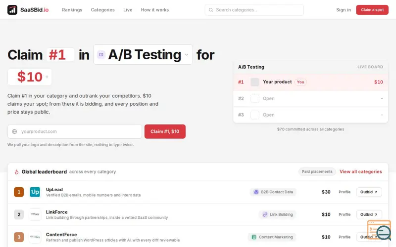Viewport: 396px width, 247px height.
Task: Click the rank 2 badge for LinkForce
Action: 19,214
